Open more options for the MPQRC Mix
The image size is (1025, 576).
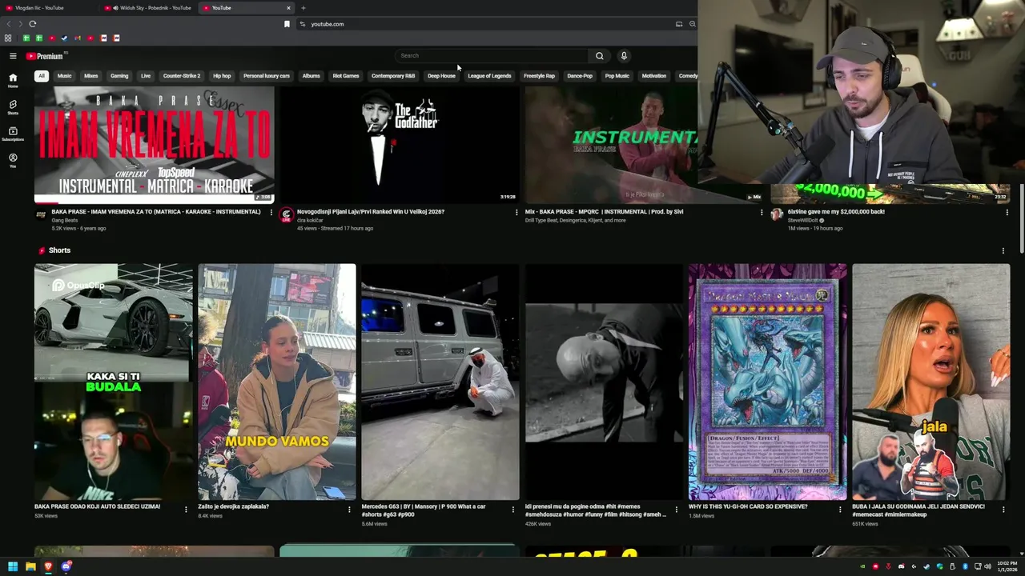[x=762, y=212]
